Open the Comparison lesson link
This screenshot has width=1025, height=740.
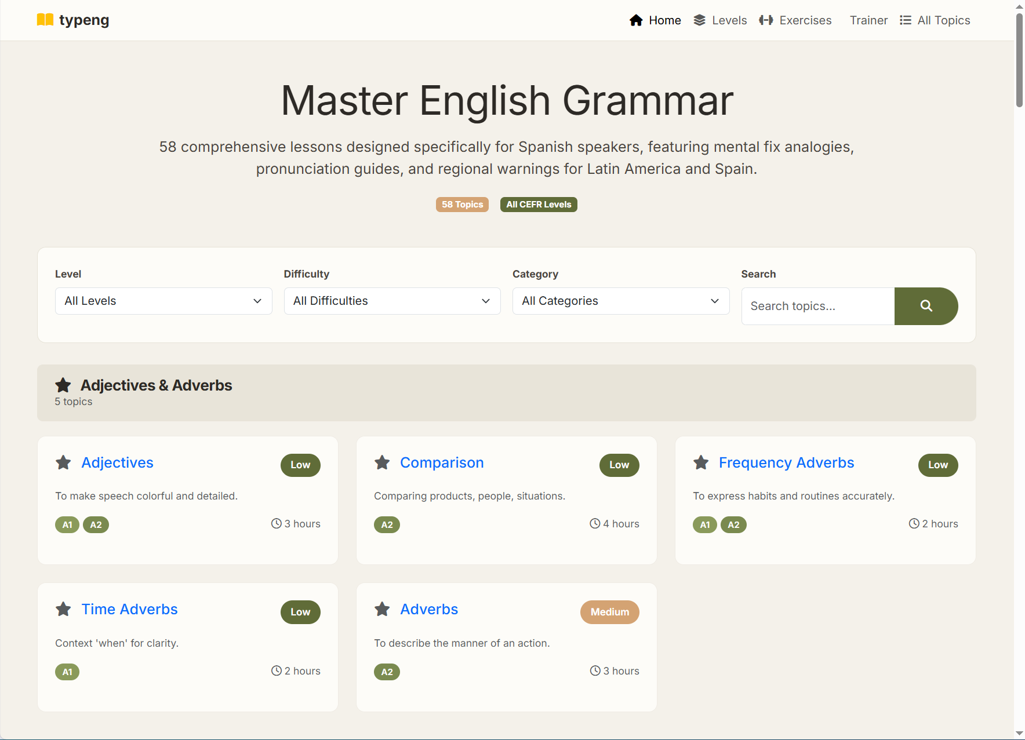coord(442,462)
